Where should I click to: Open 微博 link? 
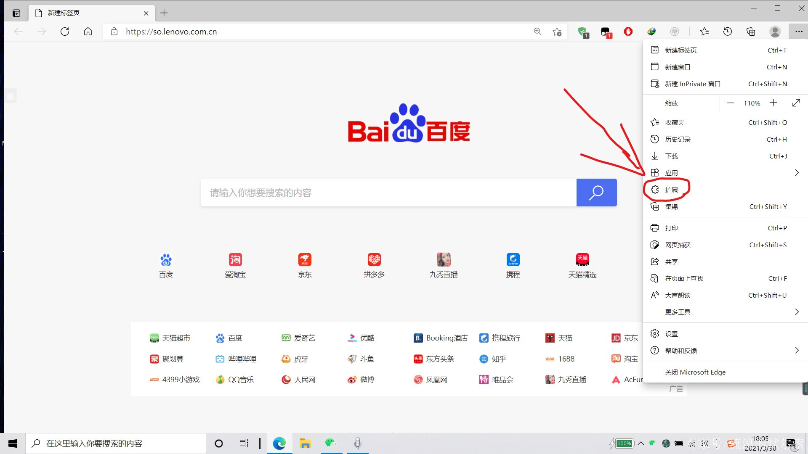[x=361, y=380]
